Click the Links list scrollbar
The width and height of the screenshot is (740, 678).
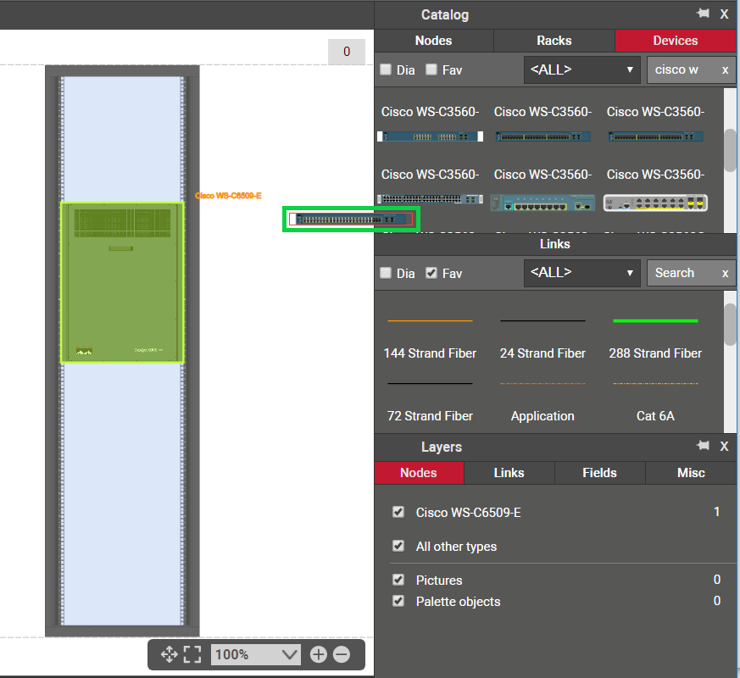coord(730,325)
